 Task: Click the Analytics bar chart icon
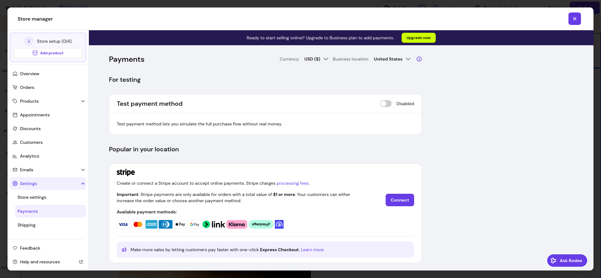click(15, 156)
